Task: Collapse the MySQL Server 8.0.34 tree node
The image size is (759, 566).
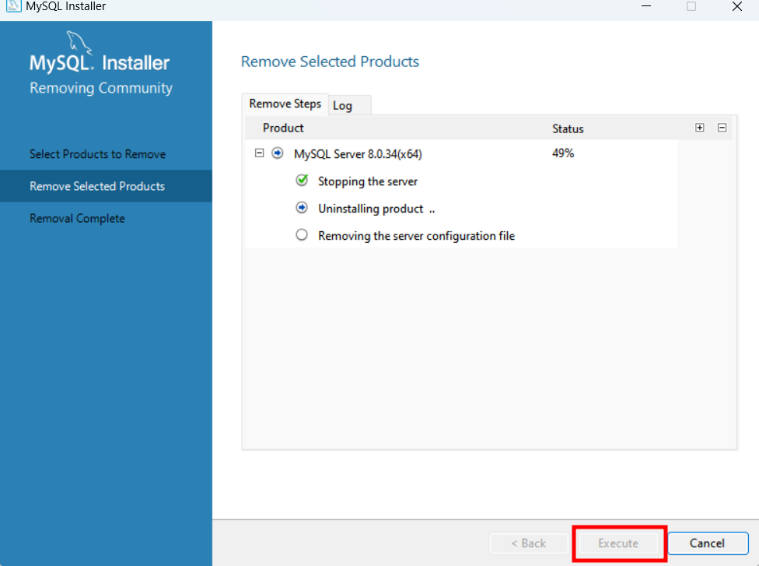Action: 260,153
